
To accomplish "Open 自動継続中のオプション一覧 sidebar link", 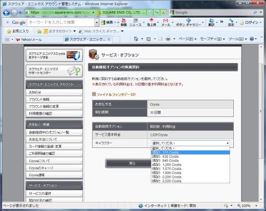I will point(54,132).
